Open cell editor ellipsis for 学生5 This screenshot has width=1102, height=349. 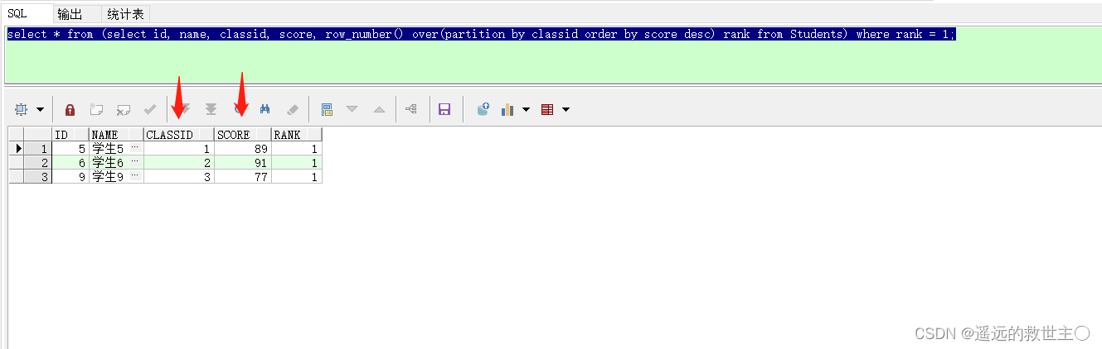point(135,149)
